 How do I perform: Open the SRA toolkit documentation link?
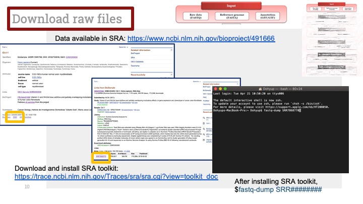point(116,176)
